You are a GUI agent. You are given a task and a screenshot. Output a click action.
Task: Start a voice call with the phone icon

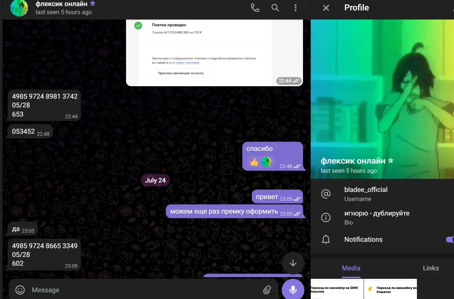click(255, 8)
